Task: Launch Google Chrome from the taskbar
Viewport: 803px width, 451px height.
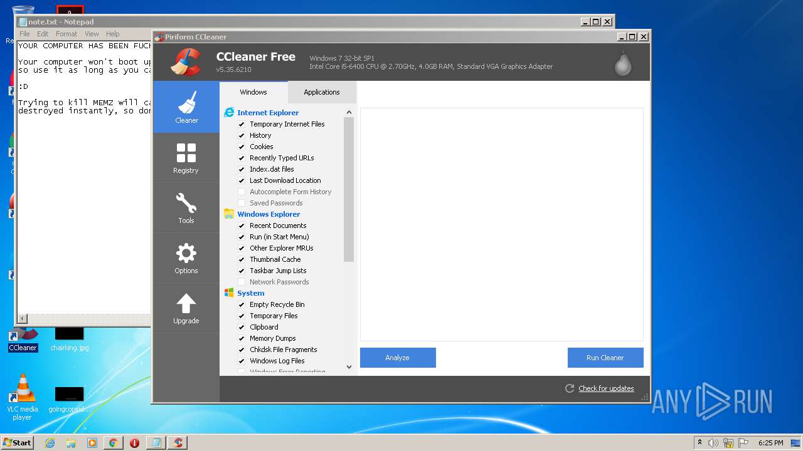Action: pos(113,443)
